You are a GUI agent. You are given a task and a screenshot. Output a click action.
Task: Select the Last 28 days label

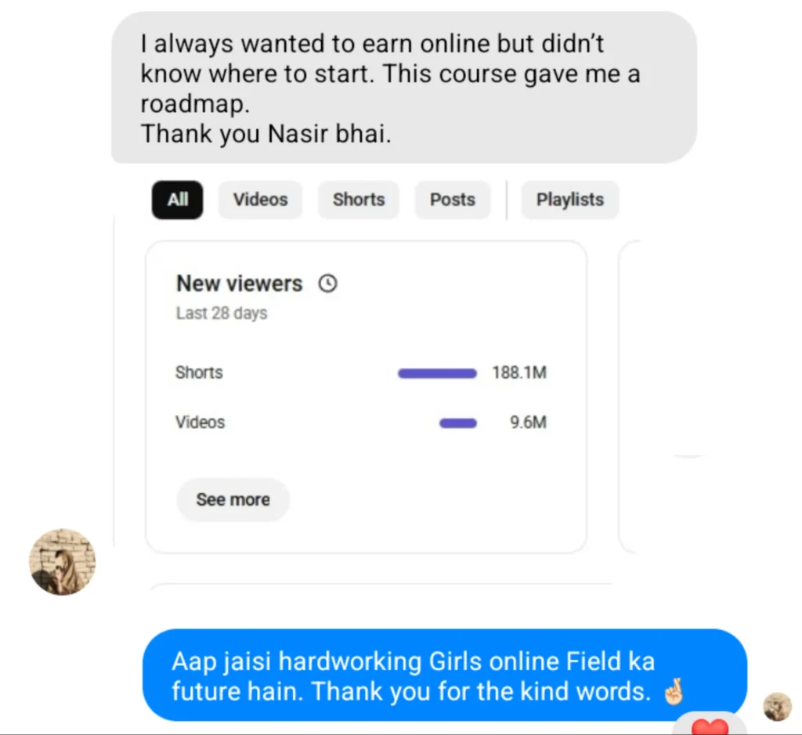(x=222, y=313)
